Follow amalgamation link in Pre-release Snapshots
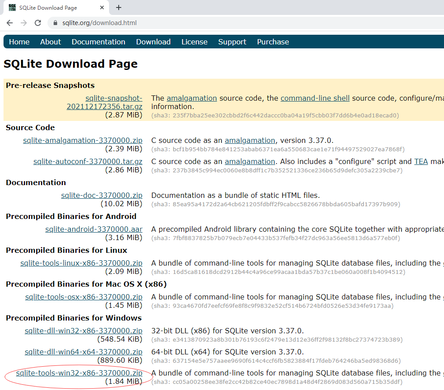 [x=192, y=98]
